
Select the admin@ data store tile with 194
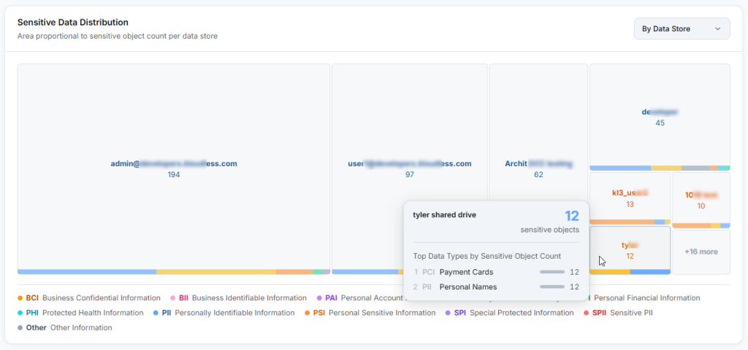(174, 169)
